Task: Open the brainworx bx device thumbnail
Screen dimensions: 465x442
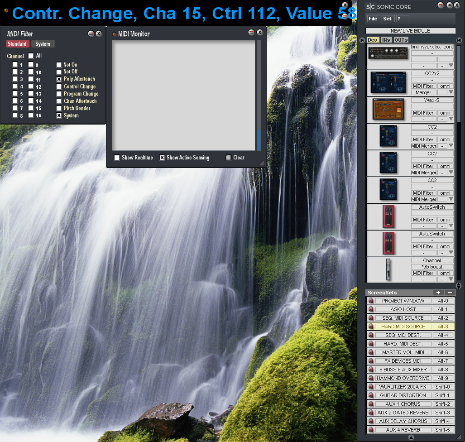Action: [388, 56]
